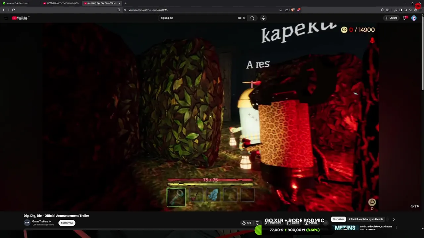
Task: Click the share page icon in address bar
Action: pos(287,10)
